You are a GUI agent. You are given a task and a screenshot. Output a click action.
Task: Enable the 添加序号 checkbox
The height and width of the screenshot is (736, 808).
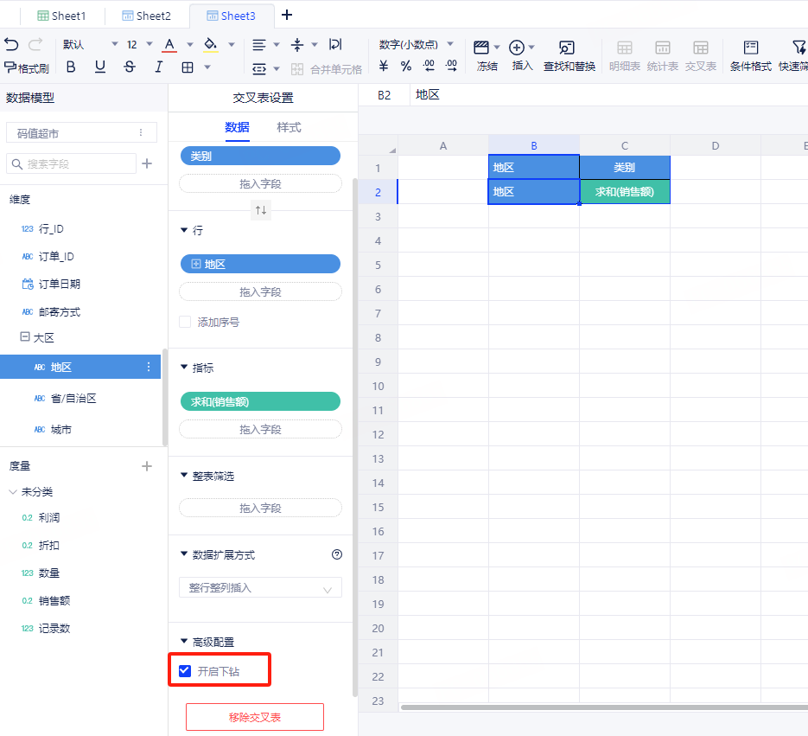pyautogui.click(x=185, y=322)
